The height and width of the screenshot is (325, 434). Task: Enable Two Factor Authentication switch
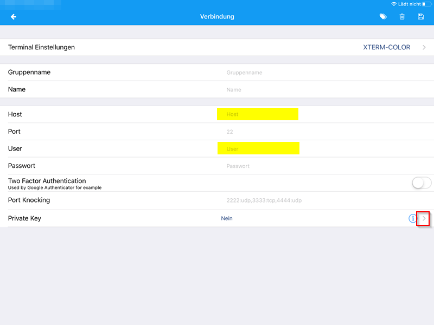point(421,183)
